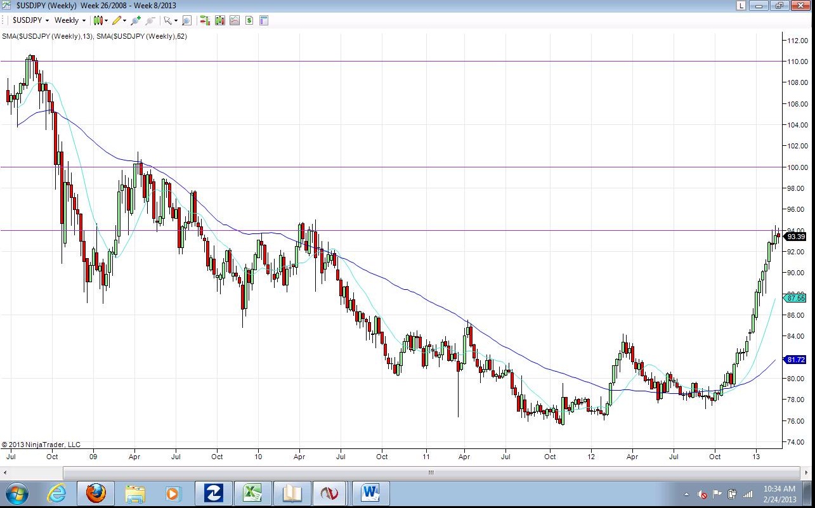The width and height of the screenshot is (815, 508).
Task: Click the 100.00 price axis label
Action: [798, 167]
